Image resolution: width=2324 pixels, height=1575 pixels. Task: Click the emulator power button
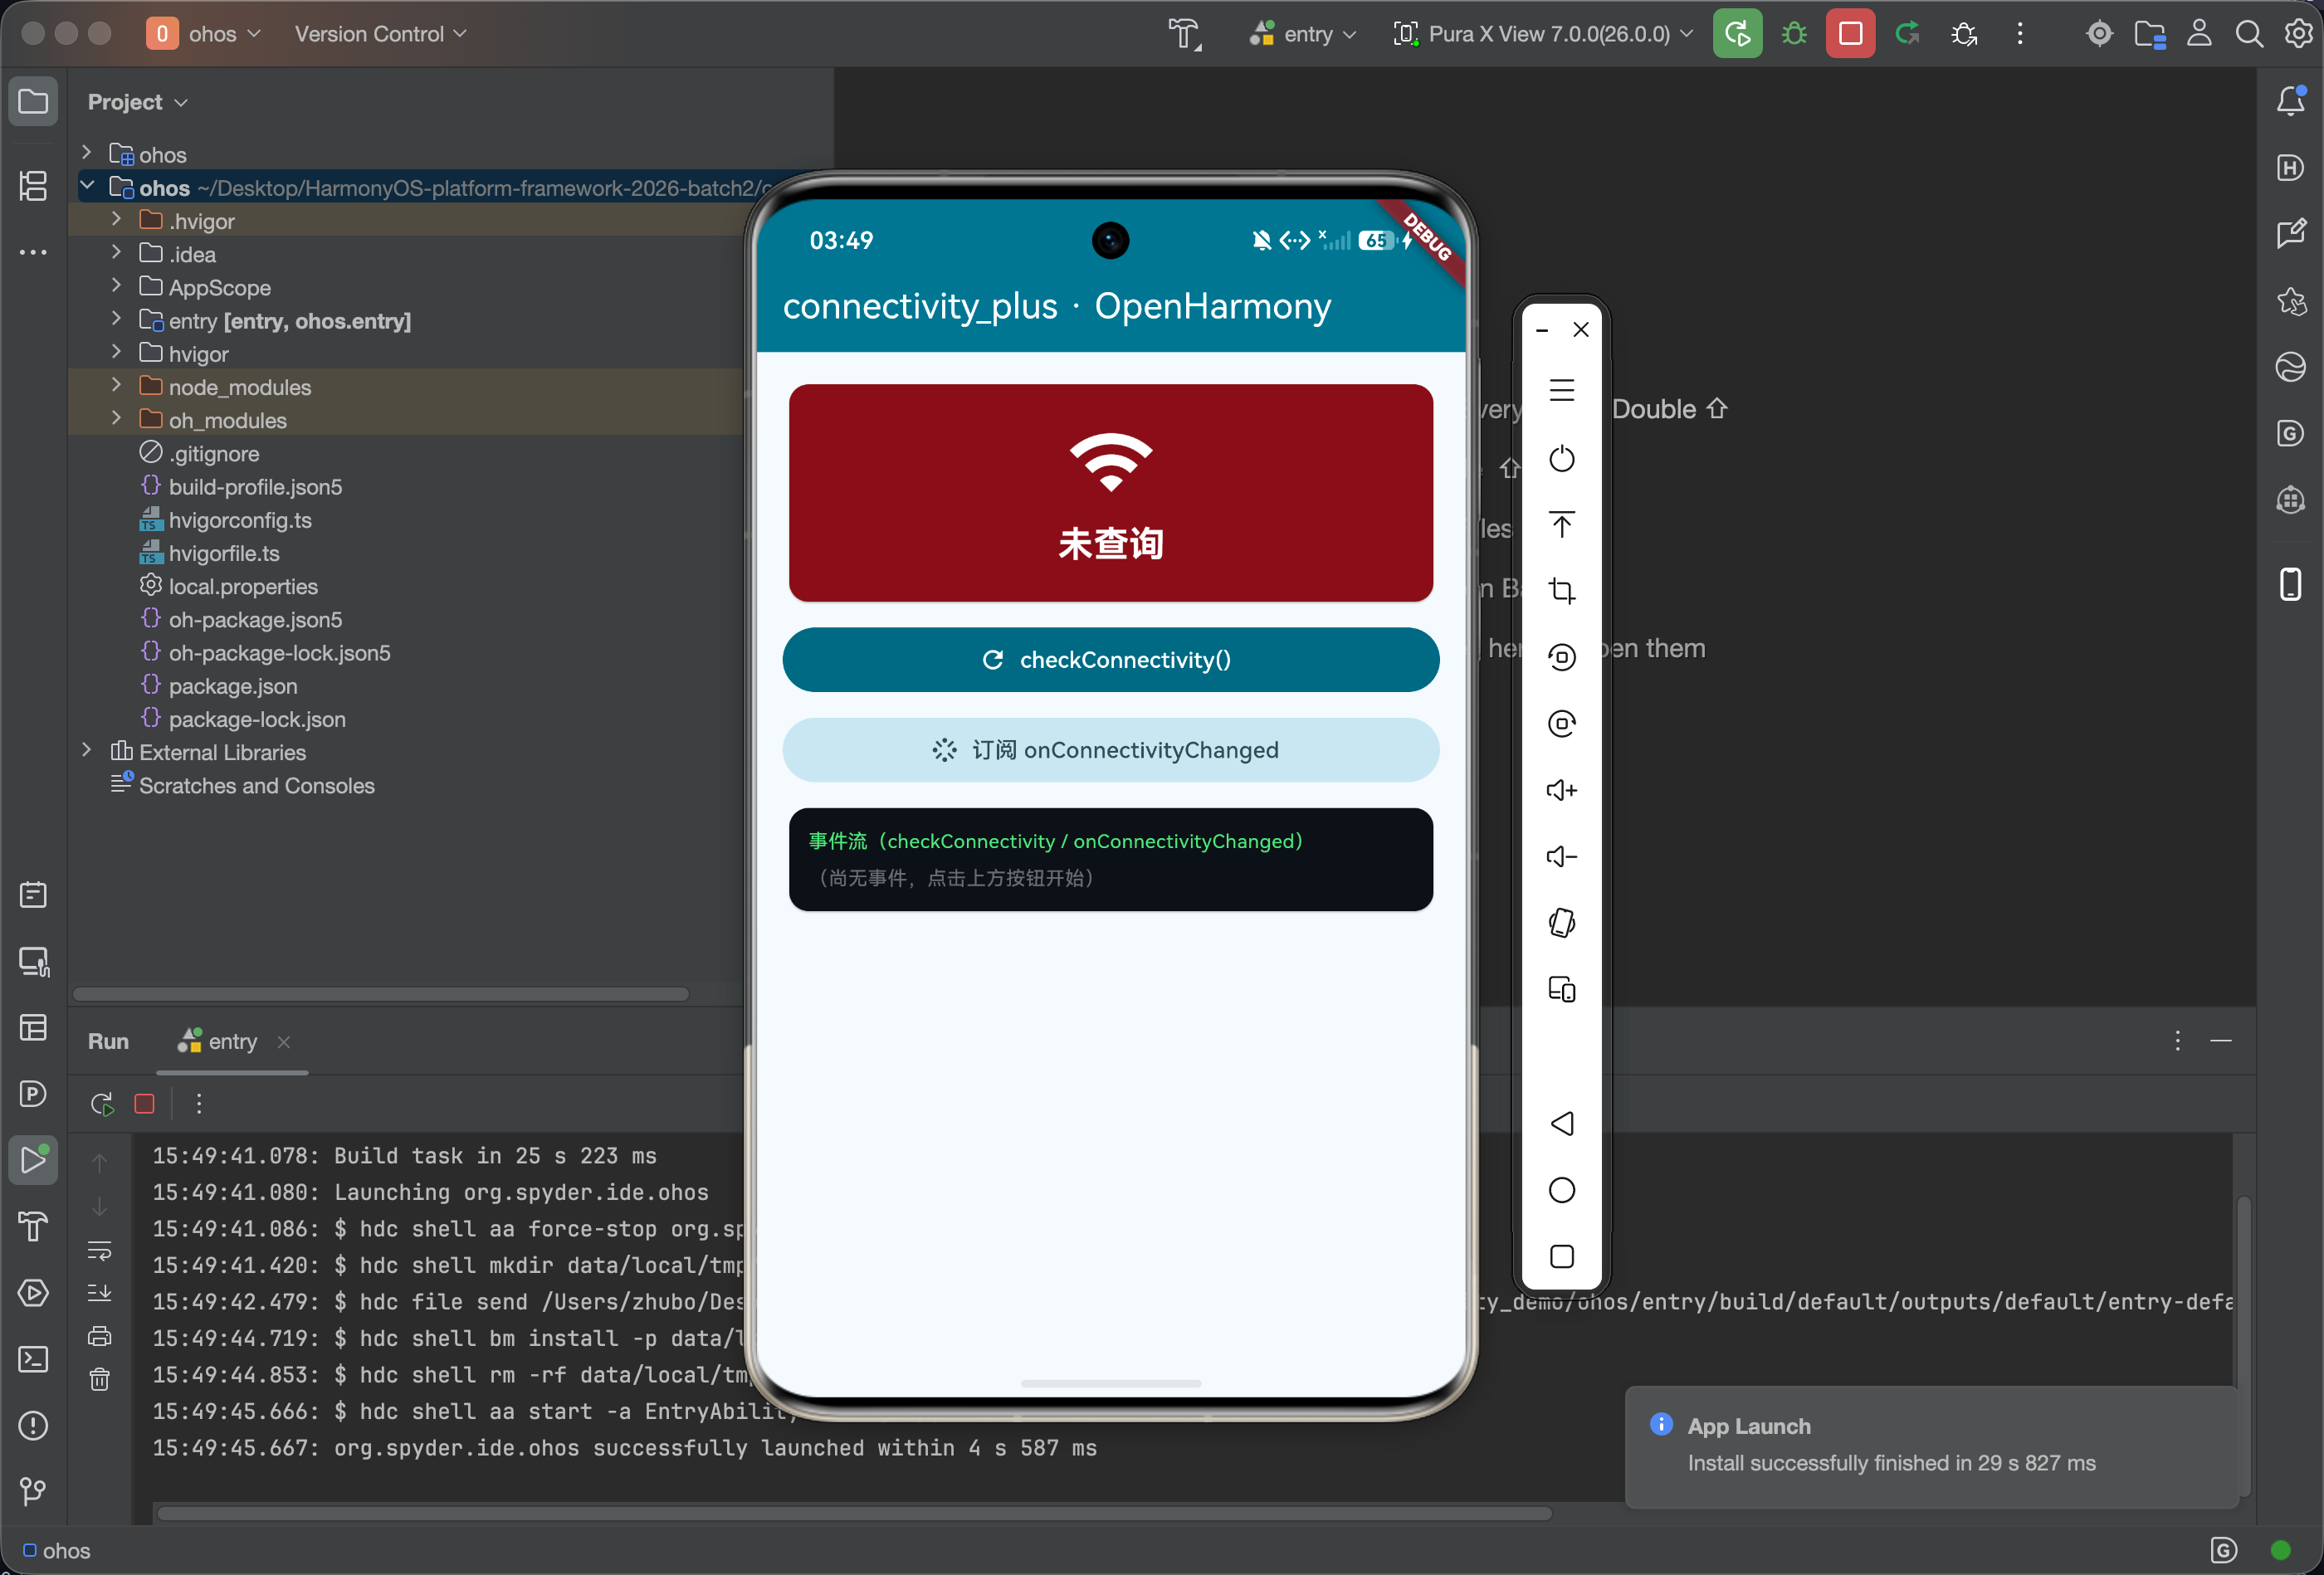[1561, 458]
